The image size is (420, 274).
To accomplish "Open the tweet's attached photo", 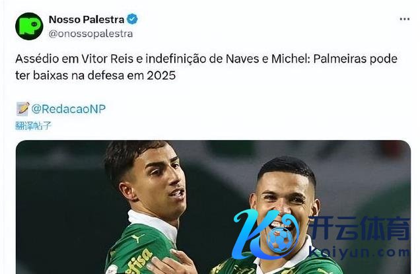I will 213,207.
